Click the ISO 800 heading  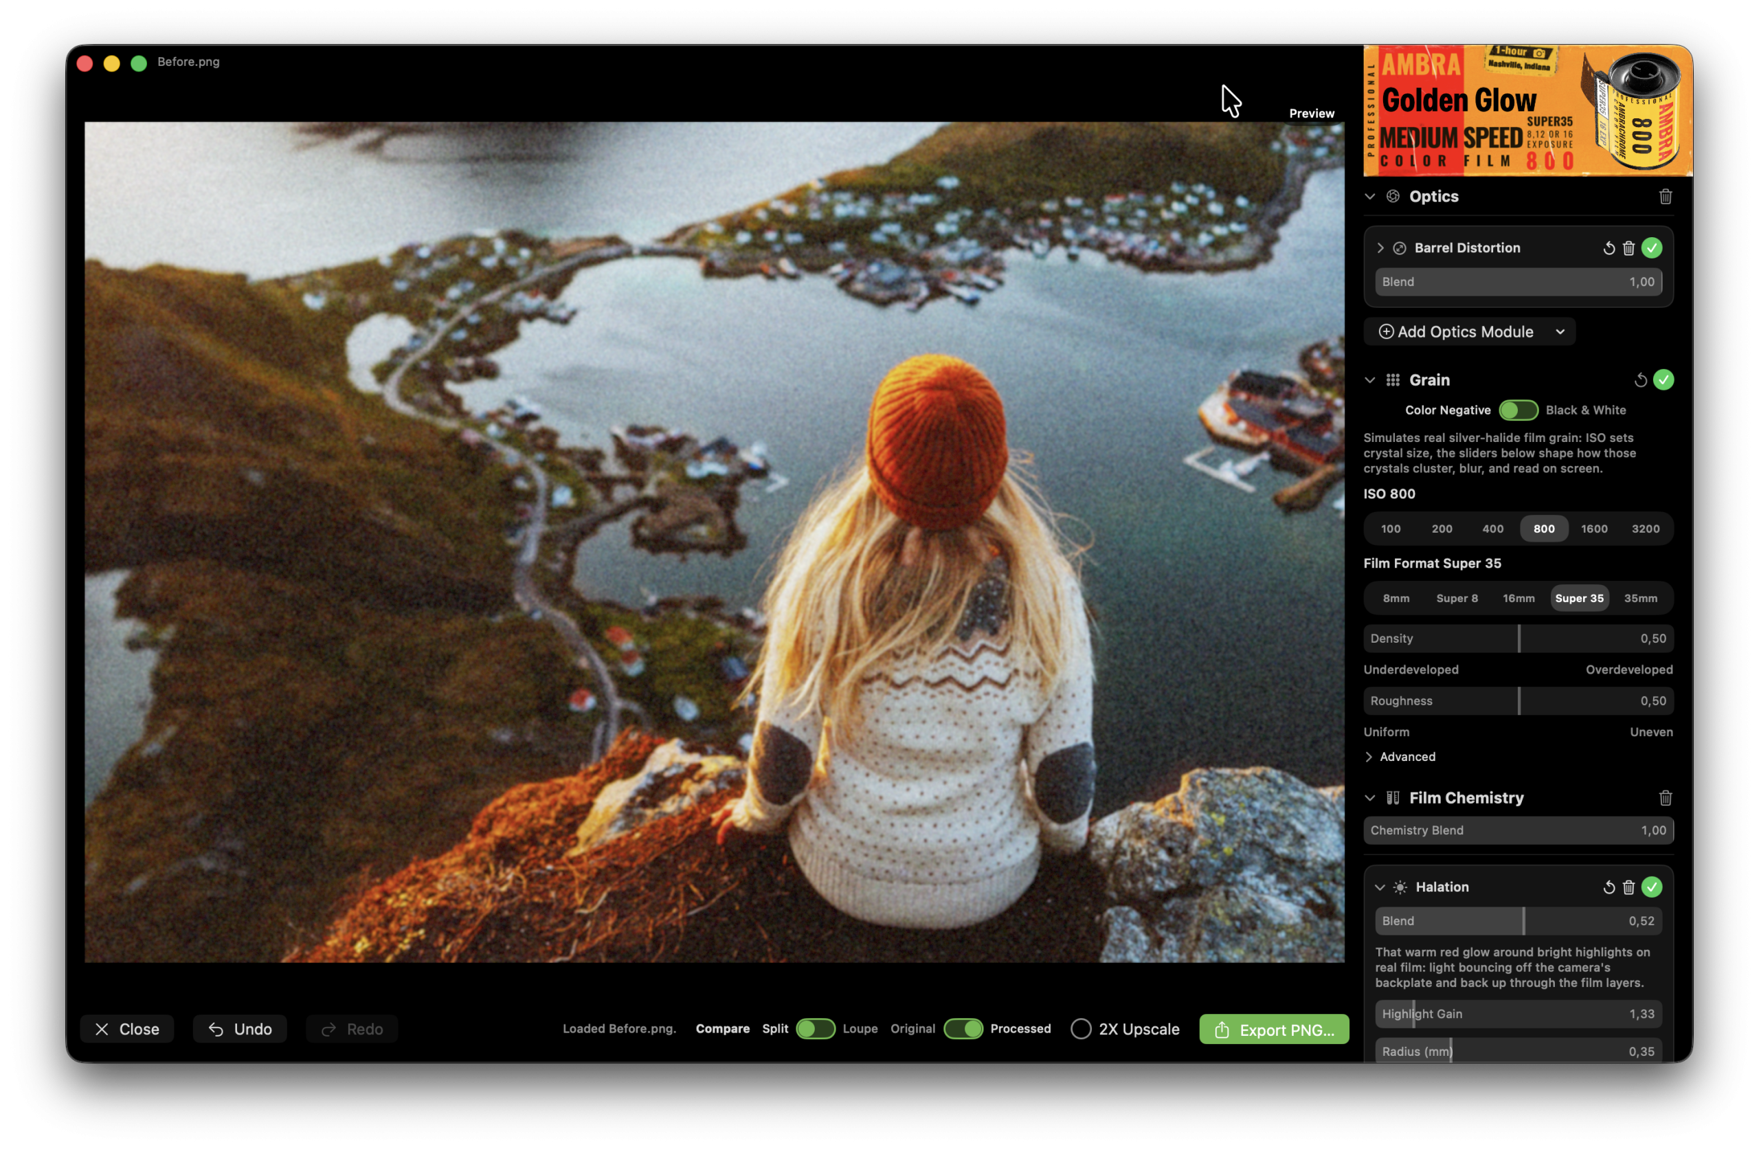[x=1389, y=495]
